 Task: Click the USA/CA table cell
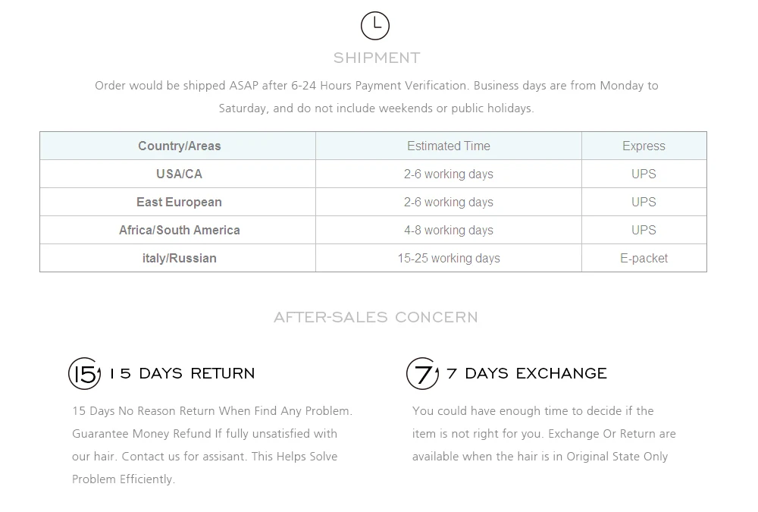pos(178,174)
